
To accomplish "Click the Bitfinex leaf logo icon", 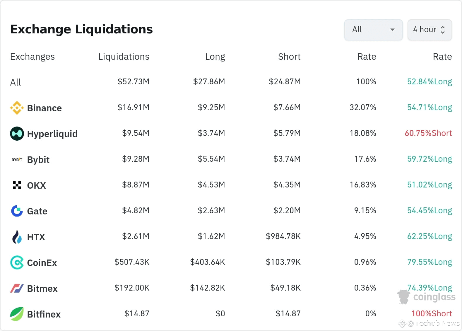I will tap(17, 314).
